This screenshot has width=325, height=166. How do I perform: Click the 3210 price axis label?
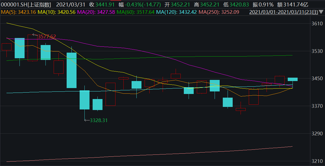click(x=317, y=161)
